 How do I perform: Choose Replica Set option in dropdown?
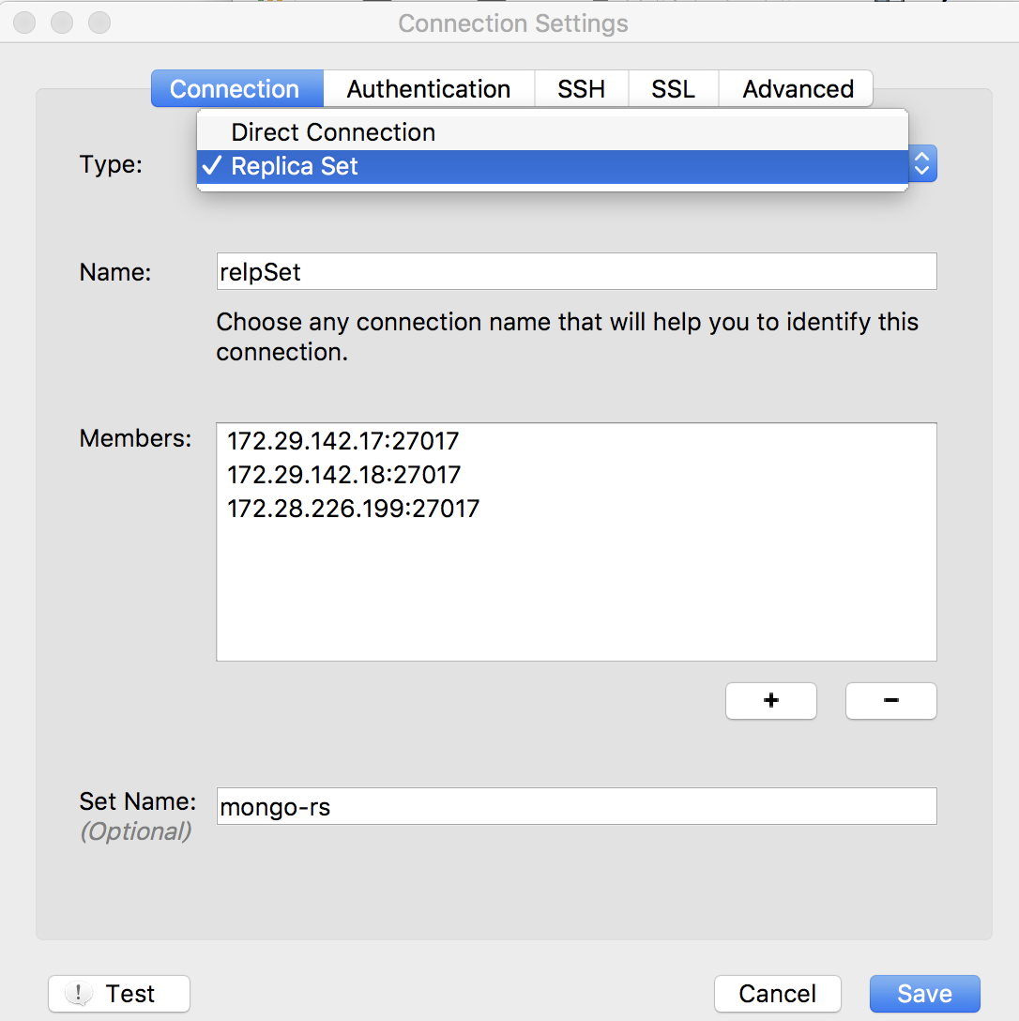(x=295, y=167)
